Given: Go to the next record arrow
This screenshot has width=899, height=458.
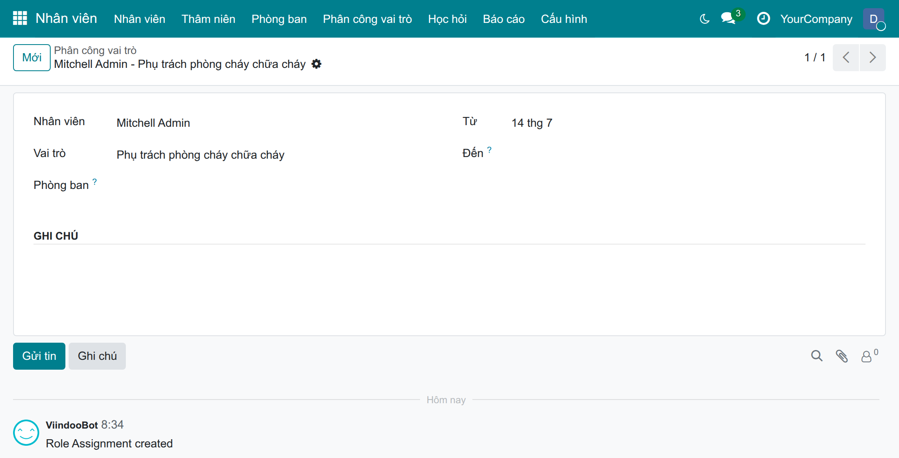Looking at the screenshot, I should (872, 57).
